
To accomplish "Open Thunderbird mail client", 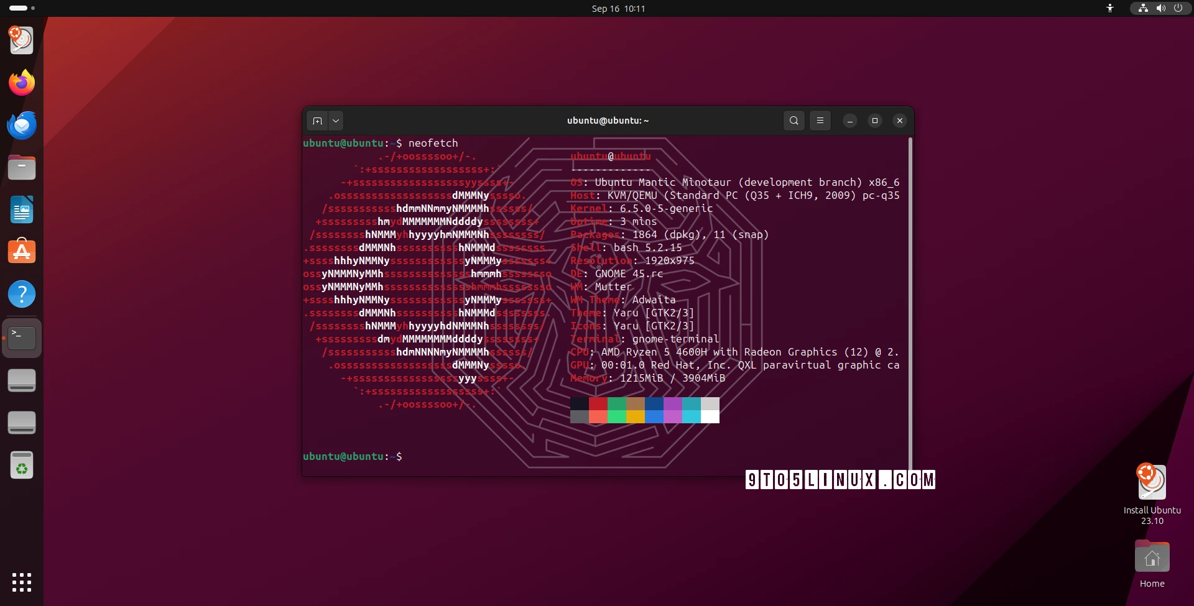I will [22, 124].
